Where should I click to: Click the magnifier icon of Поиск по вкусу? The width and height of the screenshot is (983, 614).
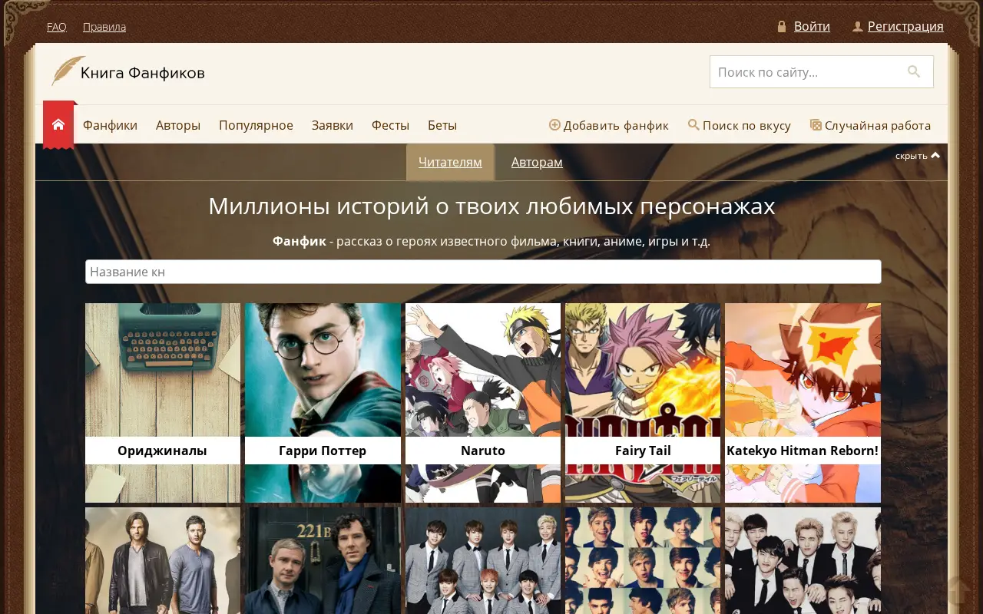click(693, 124)
